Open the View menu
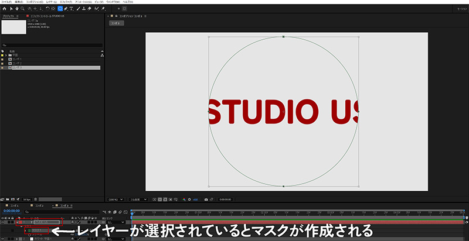Viewport: 469px width, 241px height. pyautogui.click(x=99, y=2)
